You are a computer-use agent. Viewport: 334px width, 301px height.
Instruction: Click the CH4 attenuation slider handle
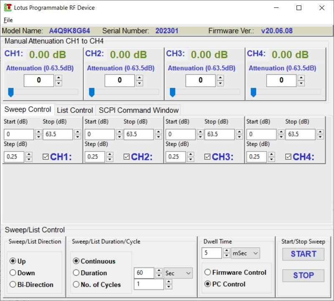[253, 92]
